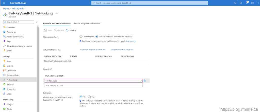Screen dimensions: 260x112
Task: Open the Azure portal hamburger menu
Action: pos(4,3)
